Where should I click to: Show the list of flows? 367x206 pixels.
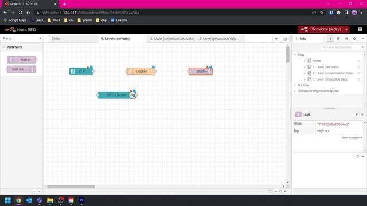click(286, 39)
